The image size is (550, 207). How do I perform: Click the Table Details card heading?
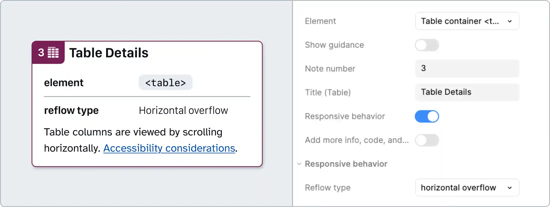109,53
